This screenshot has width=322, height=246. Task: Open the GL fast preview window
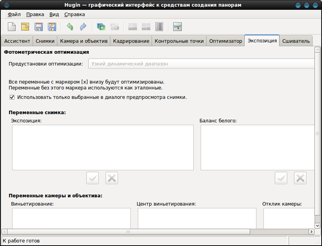132,27
